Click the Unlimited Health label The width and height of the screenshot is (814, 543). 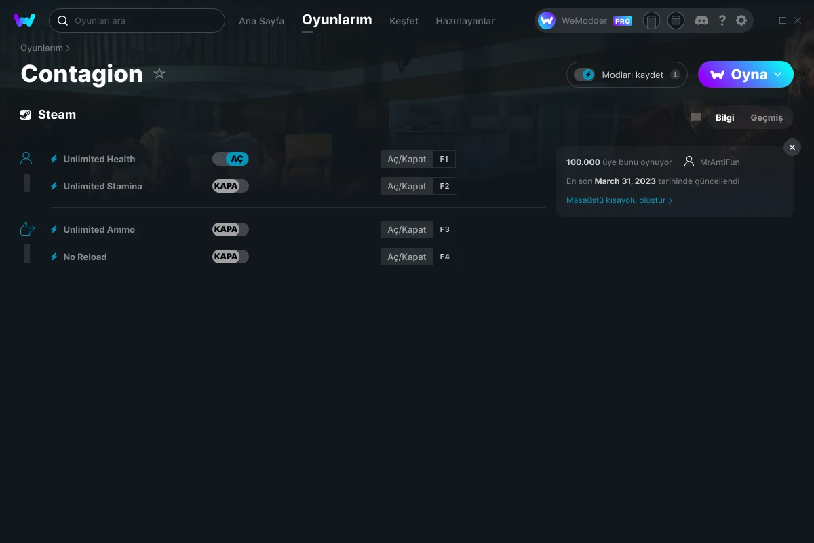(99, 159)
